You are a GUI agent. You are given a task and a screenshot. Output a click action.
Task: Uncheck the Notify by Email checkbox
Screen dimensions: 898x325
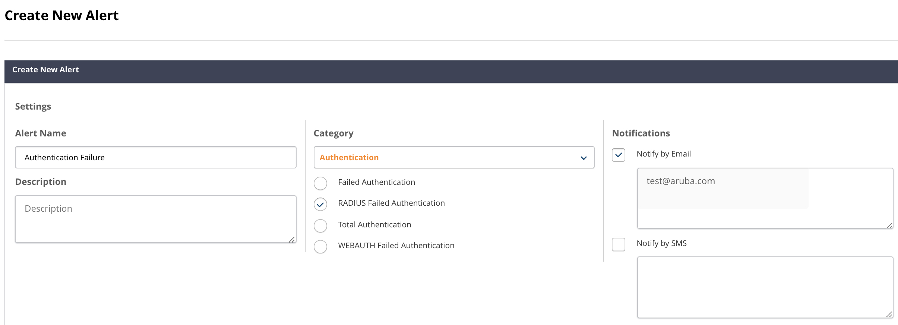click(619, 155)
